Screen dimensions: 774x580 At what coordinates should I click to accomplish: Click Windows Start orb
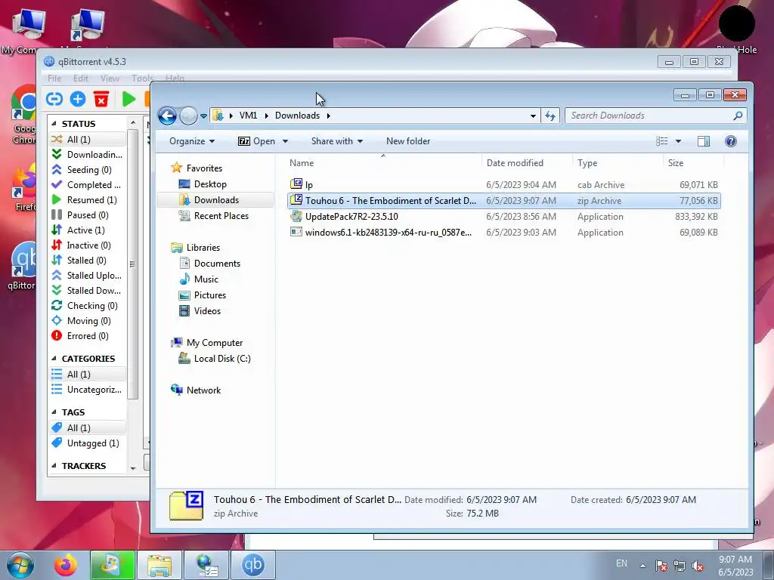(19, 565)
